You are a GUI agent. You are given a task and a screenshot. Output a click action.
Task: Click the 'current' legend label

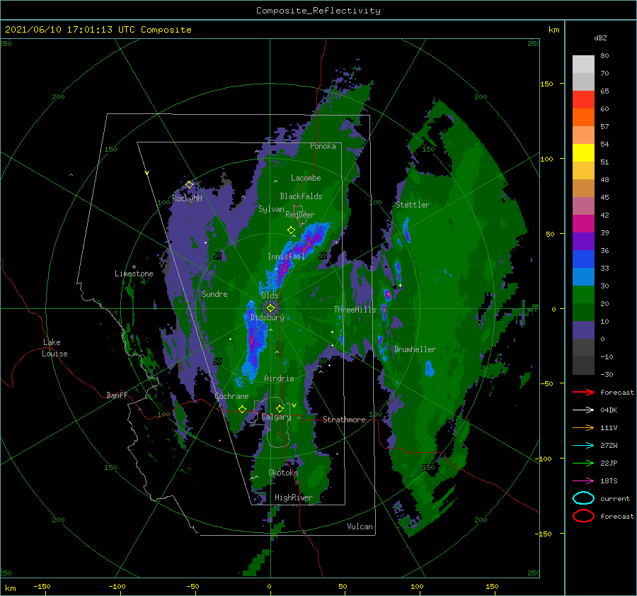point(614,498)
